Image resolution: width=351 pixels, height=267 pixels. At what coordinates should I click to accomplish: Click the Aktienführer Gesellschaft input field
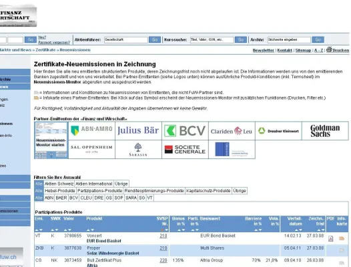tap(126, 39)
